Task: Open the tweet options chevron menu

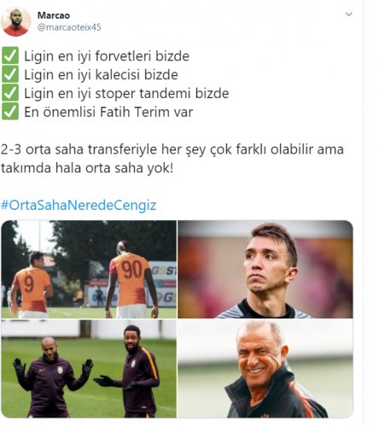Action: click(x=348, y=14)
